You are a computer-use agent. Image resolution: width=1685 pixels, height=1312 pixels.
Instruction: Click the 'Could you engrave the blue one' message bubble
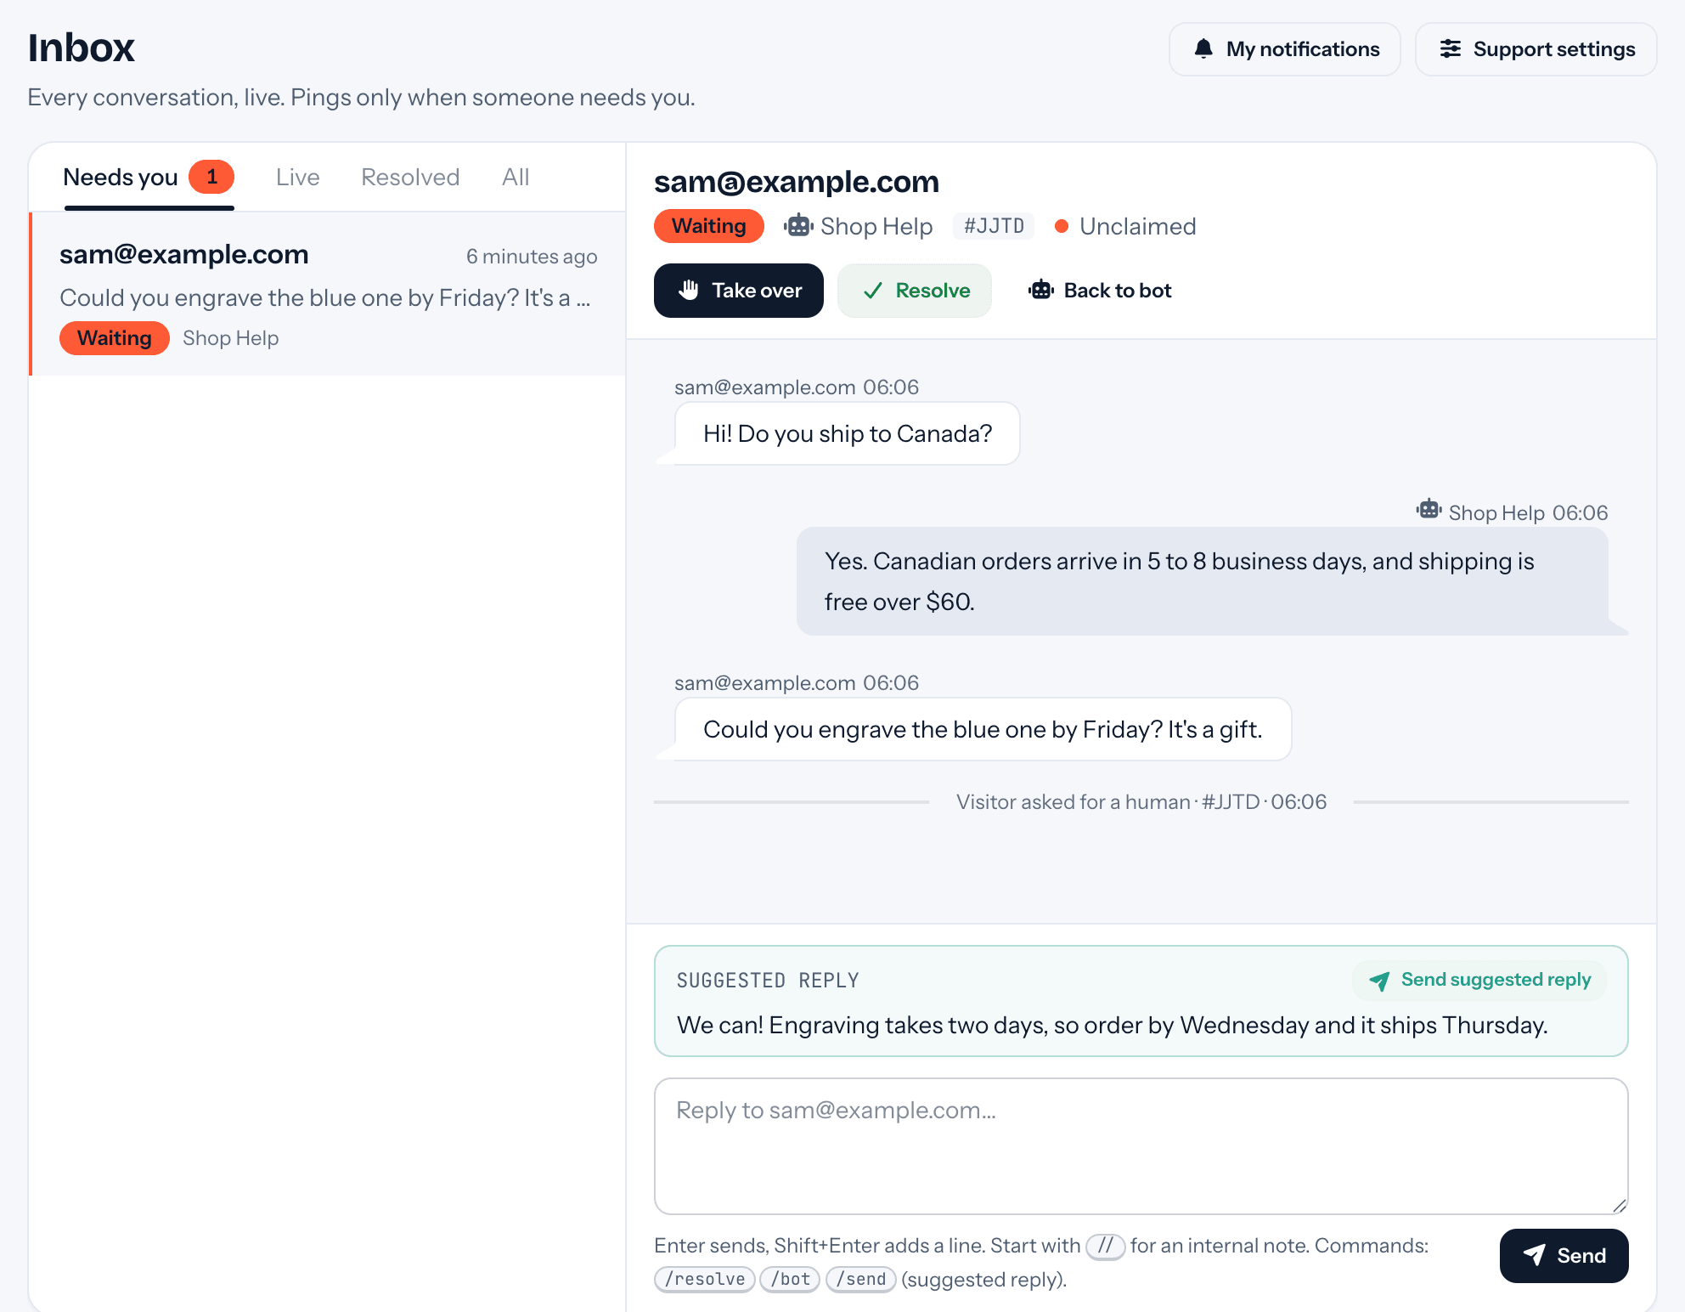983,729
